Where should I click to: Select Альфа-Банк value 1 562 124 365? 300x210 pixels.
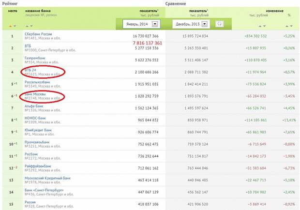(147, 108)
